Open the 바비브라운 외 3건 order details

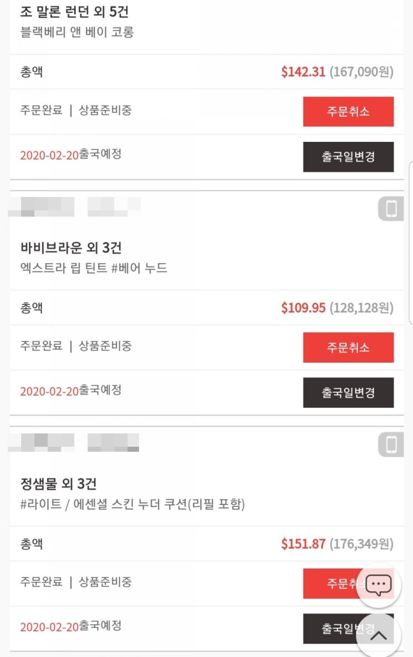(x=71, y=248)
